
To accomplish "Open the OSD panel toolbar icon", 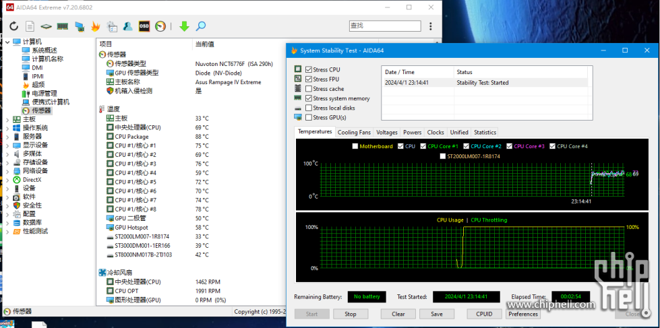I will coord(144,26).
